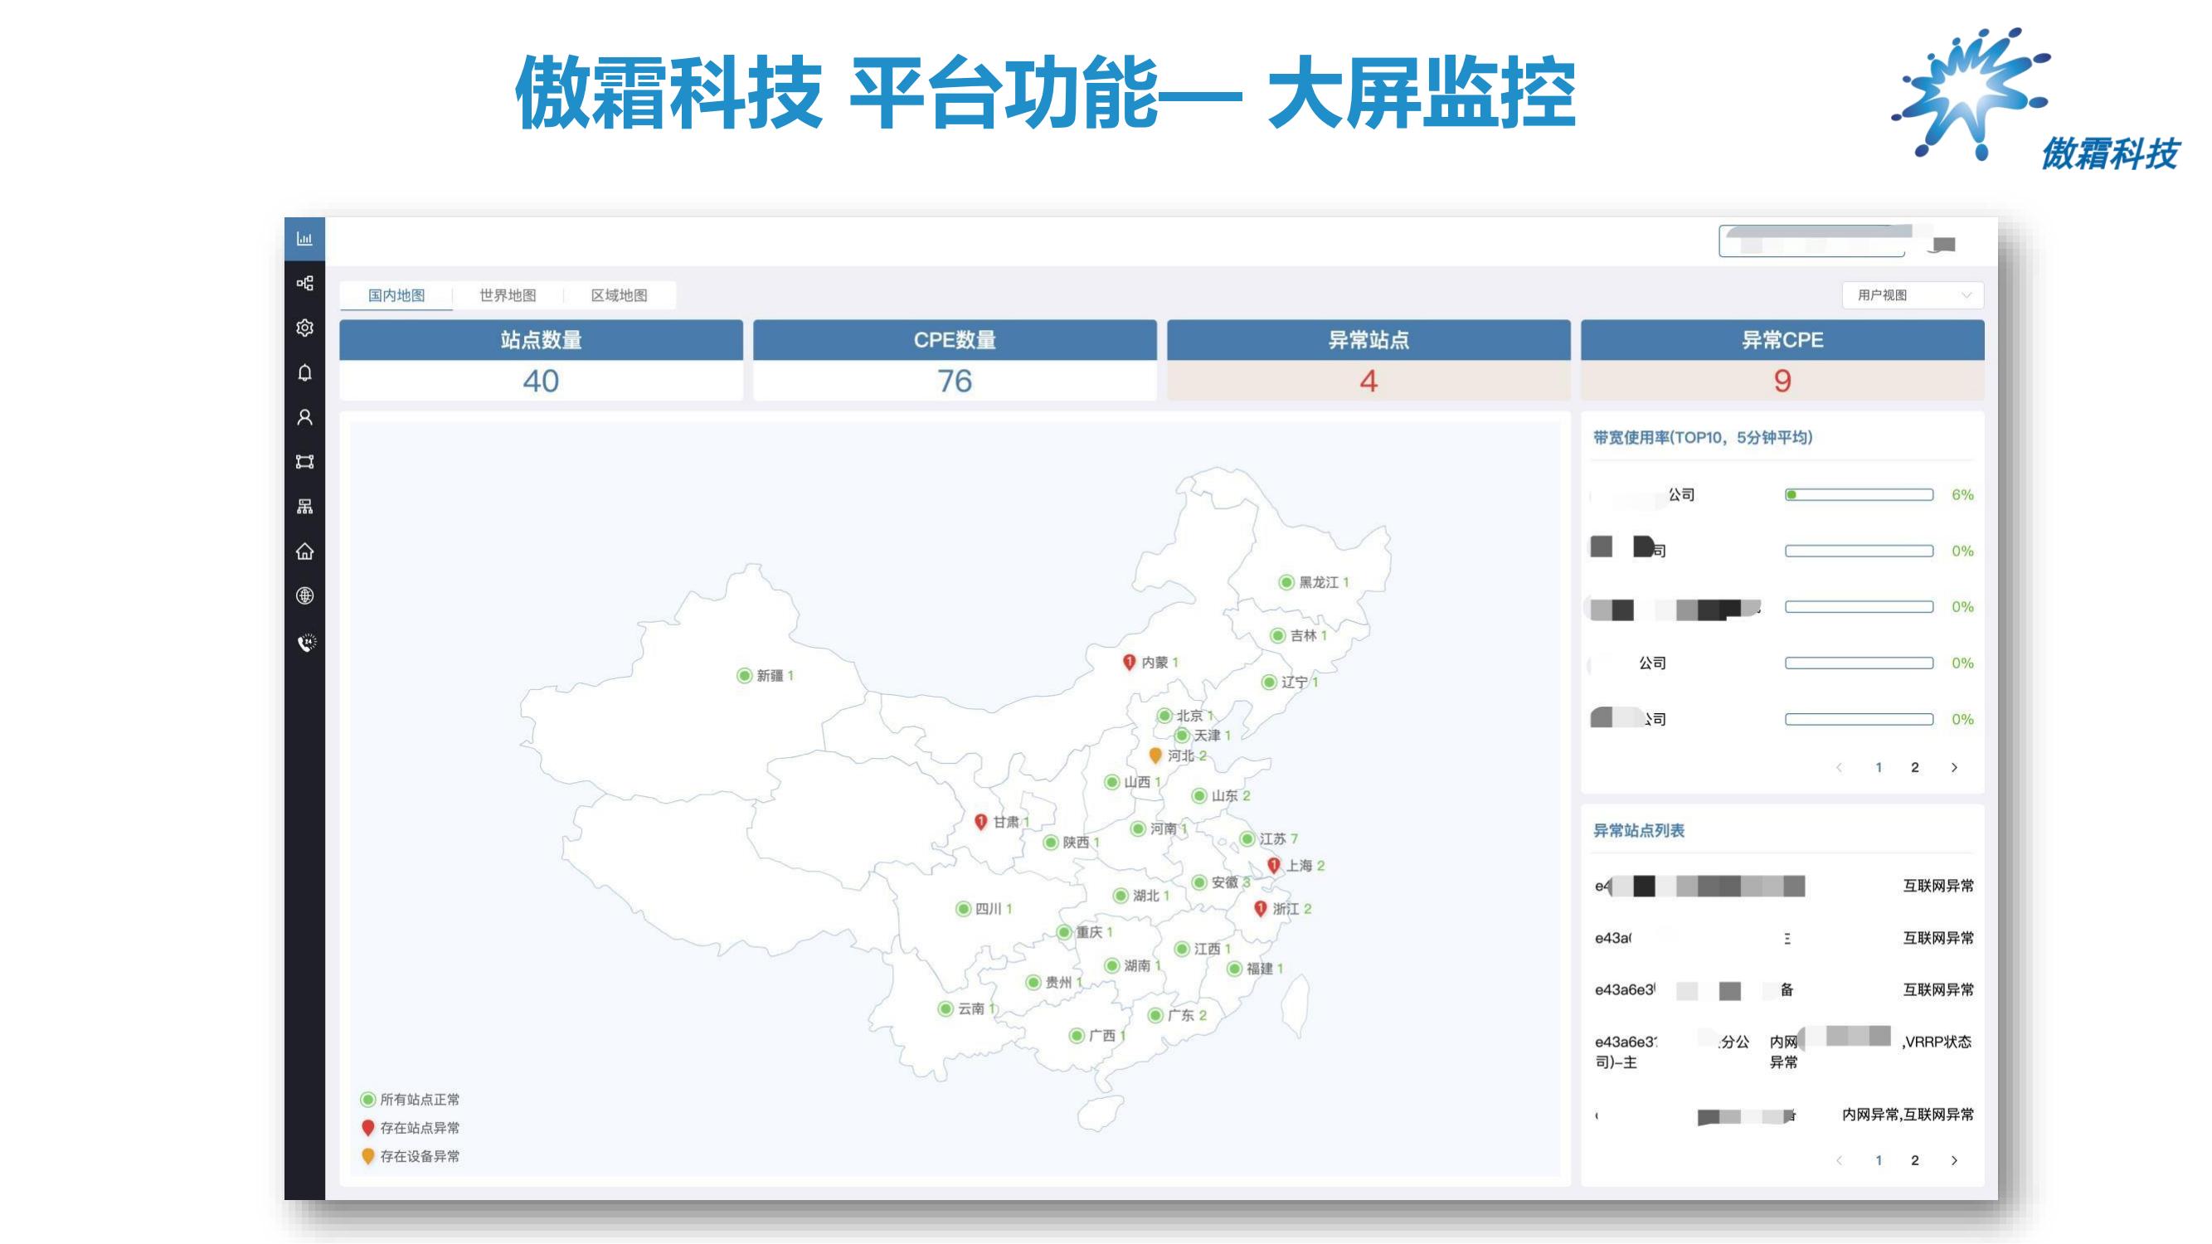Go to next page of 异常站点列表
This screenshot has width=2212, height=1244.
pos(1954,1161)
